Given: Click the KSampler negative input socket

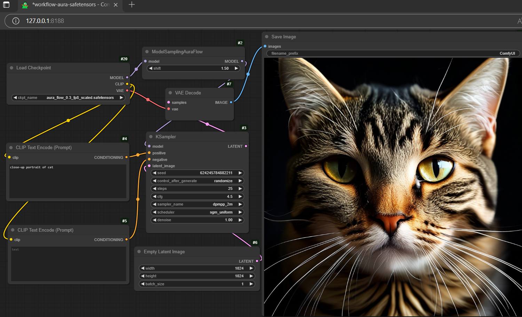Looking at the screenshot, I should tap(149, 160).
